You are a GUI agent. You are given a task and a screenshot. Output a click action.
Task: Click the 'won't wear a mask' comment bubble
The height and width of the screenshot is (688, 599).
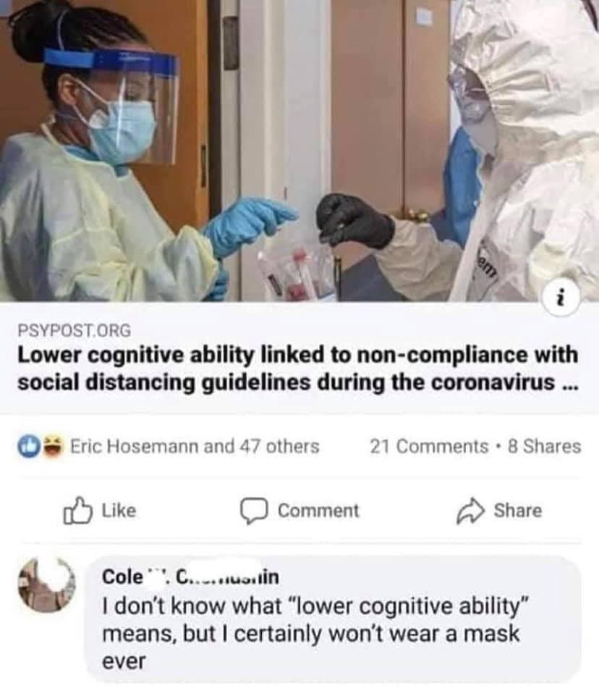pyautogui.click(x=333, y=618)
